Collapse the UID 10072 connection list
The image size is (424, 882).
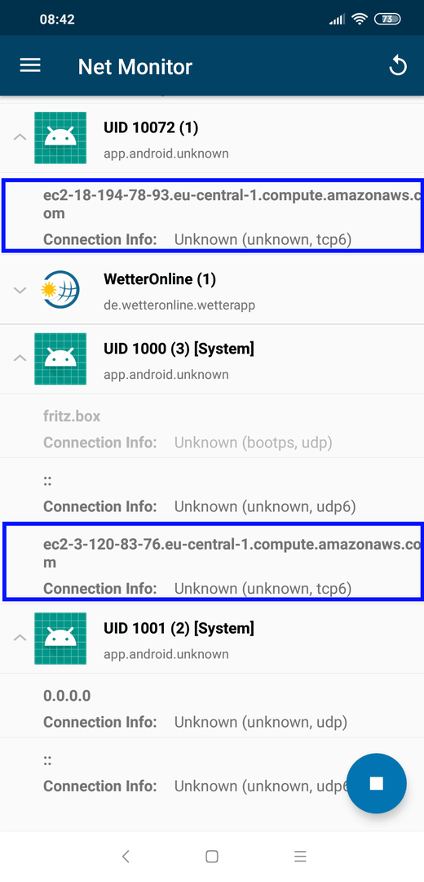click(x=20, y=136)
